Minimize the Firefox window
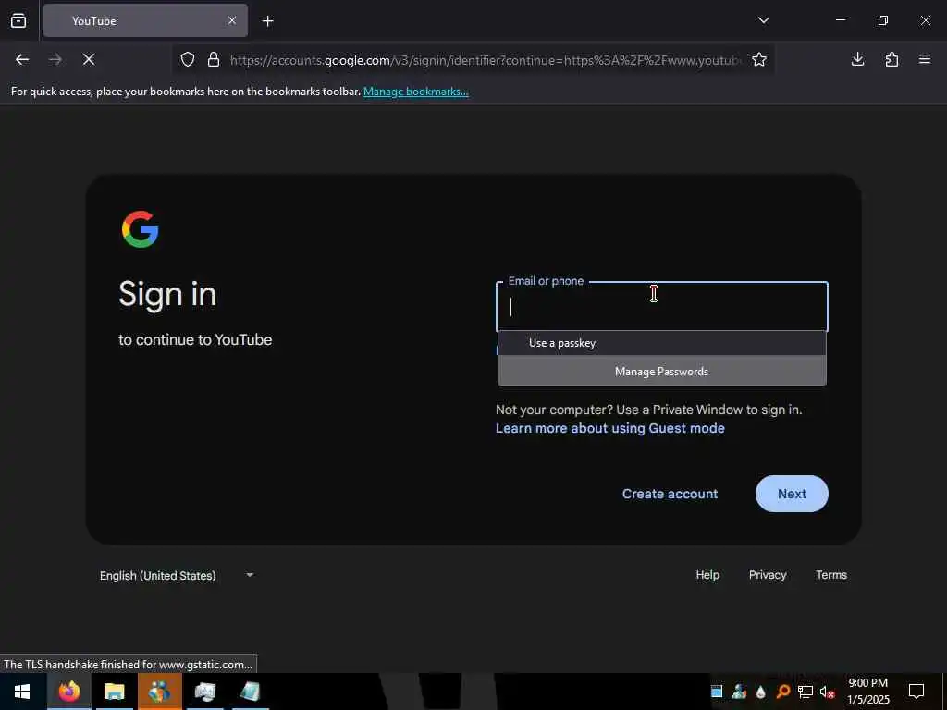Viewport: 947px width, 710px height. coord(840,20)
